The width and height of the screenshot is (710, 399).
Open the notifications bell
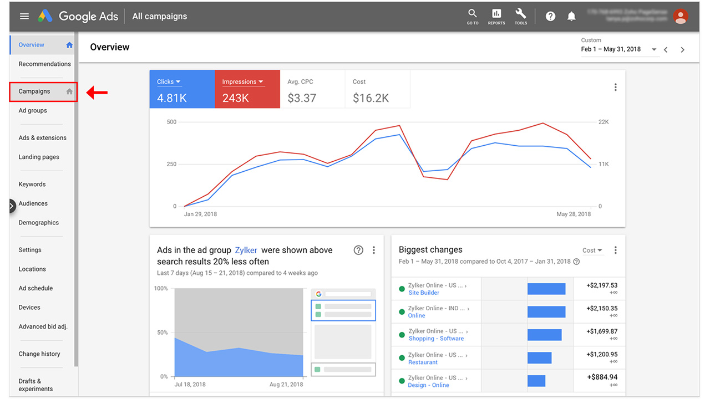571,17
